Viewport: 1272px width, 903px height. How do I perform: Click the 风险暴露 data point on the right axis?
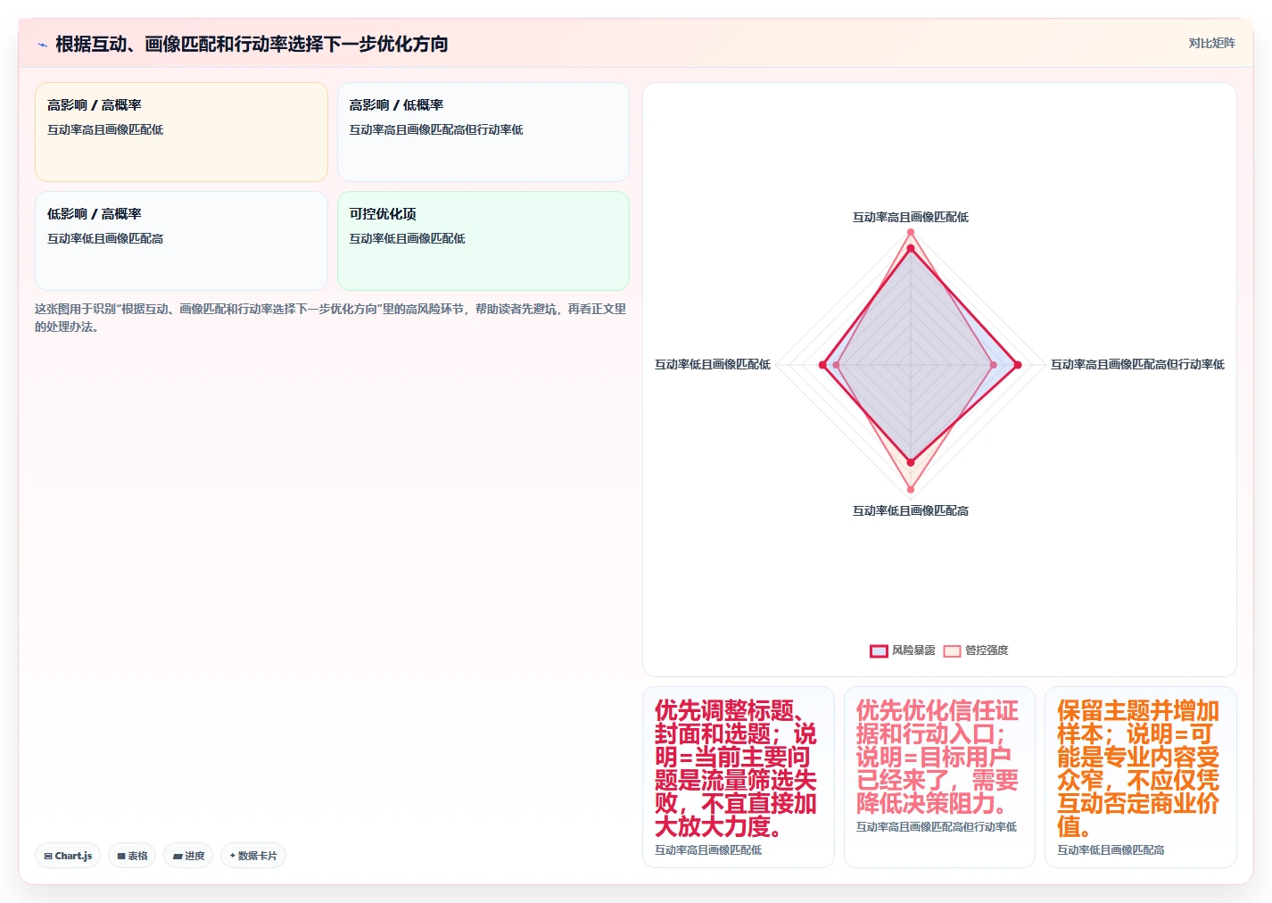click(x=1017, y=365)
